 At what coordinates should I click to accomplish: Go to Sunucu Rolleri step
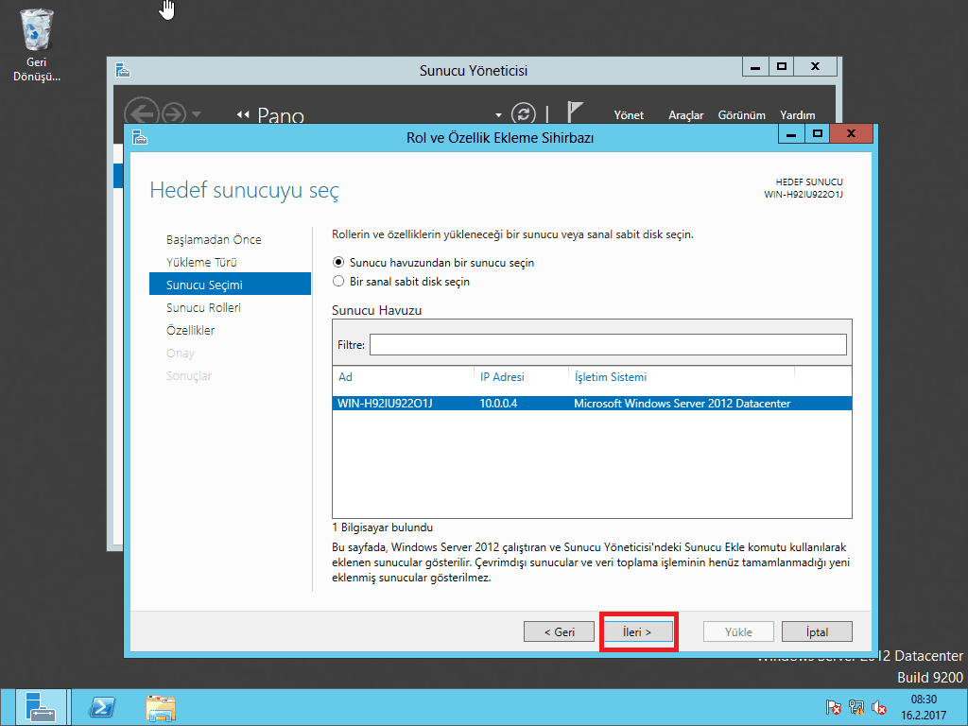click(203, 308)
